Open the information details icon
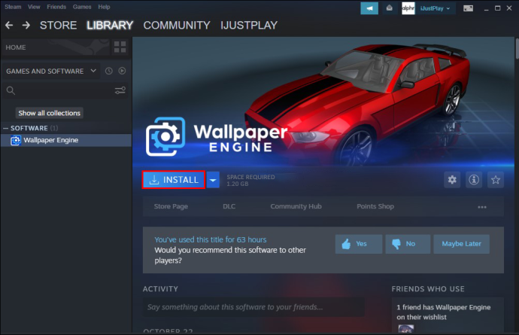 click(474, 180)
